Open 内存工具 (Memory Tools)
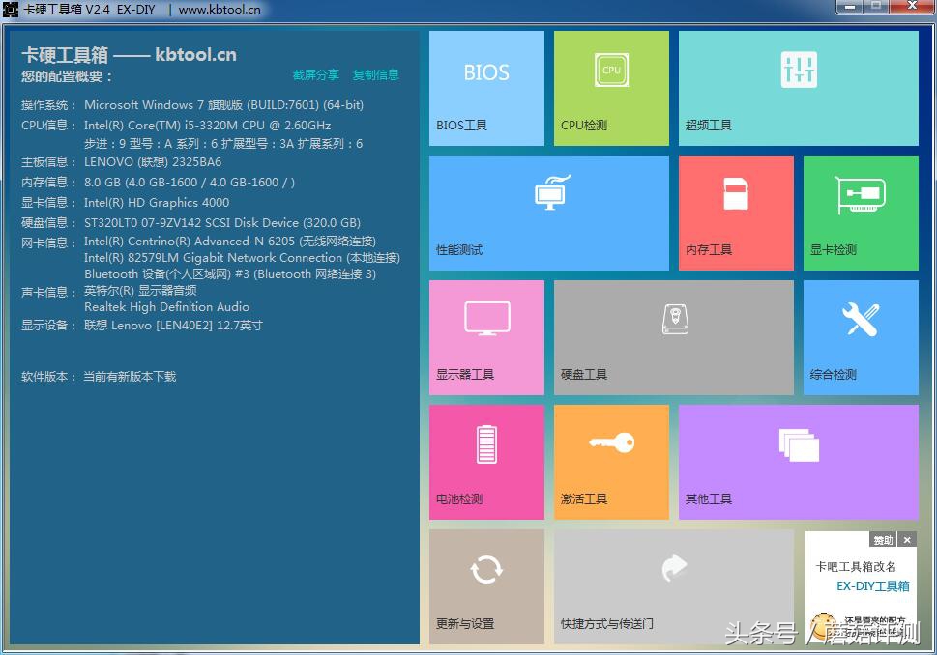This screenshot has height=655, width=937. [x=735, y=213]
